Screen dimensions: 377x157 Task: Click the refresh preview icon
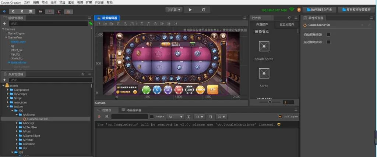[x=203, y=10]
